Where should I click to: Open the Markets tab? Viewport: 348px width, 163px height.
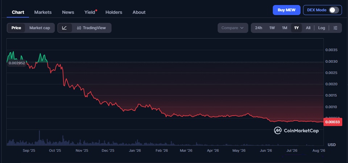pos(43,12)
